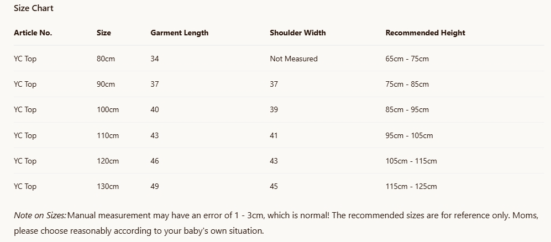Click the 110cm size cell
The image size is (551, 242).
click(x=108, y=135)
